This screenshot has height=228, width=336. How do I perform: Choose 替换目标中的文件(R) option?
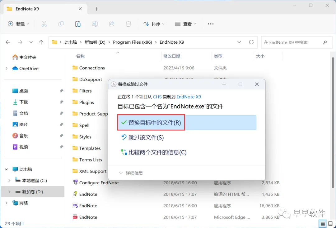click(187, 123)
